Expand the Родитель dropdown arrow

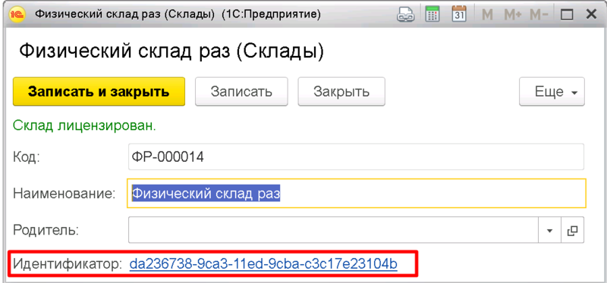point(549,231)
